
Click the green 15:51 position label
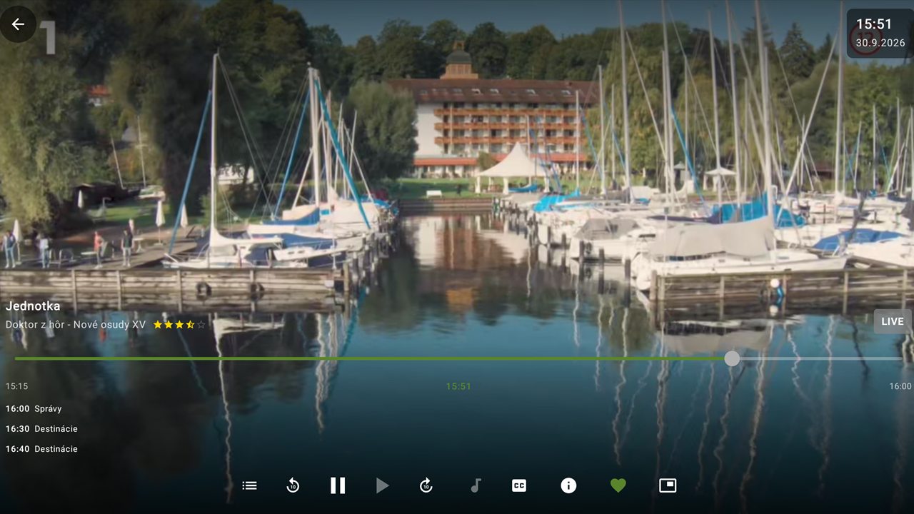pyautogui.click(x=458, y=386)
